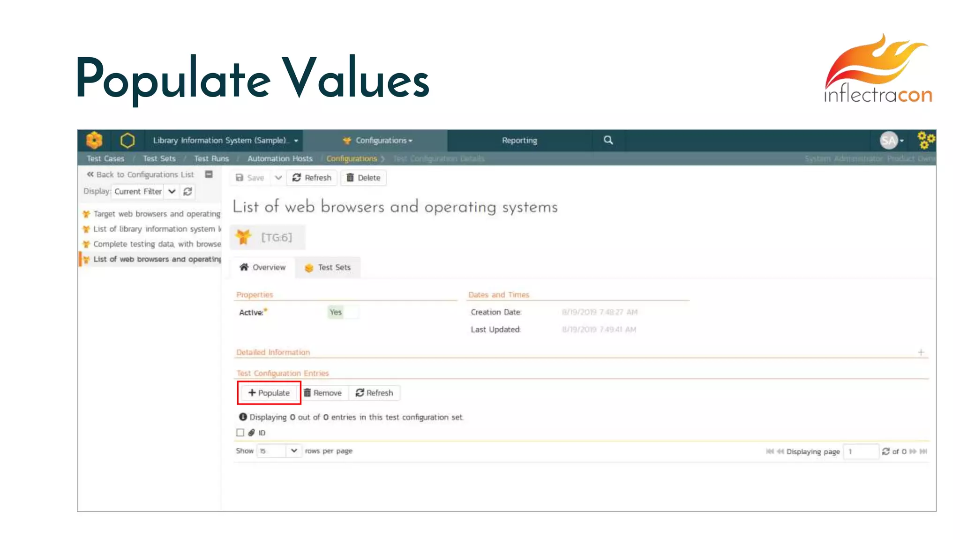This screenshot has height=540, width=960.
Task: Click the top toolbar Refresh button
Action: (312, 178)
